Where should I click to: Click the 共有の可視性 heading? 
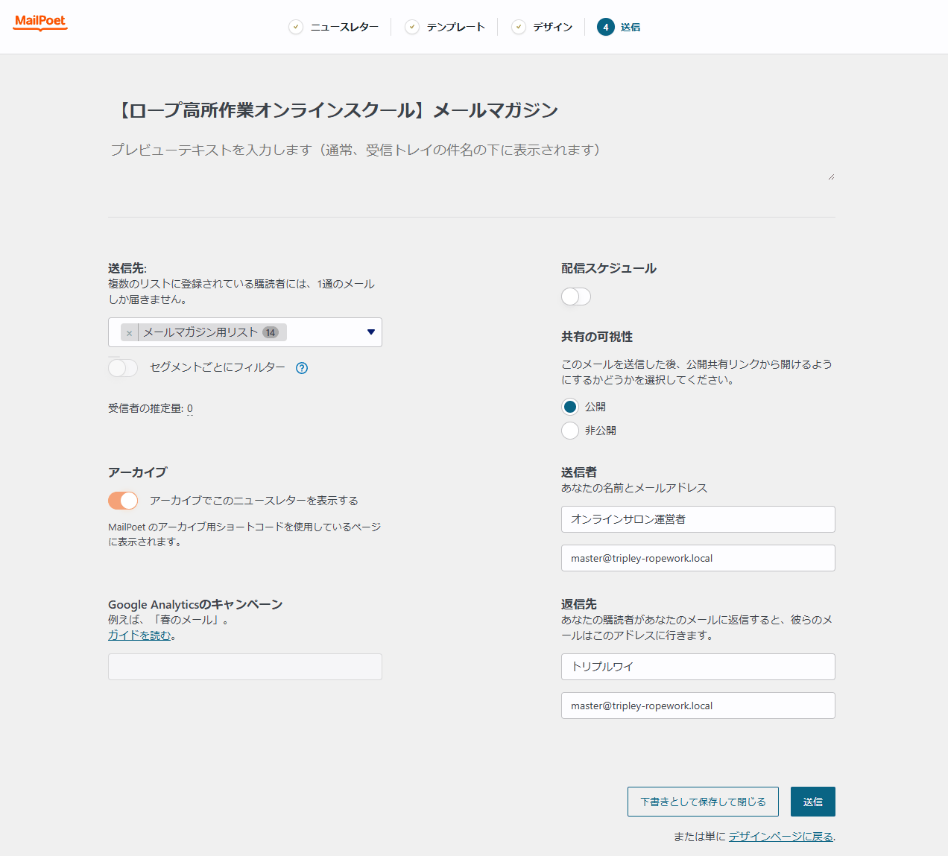597,337
